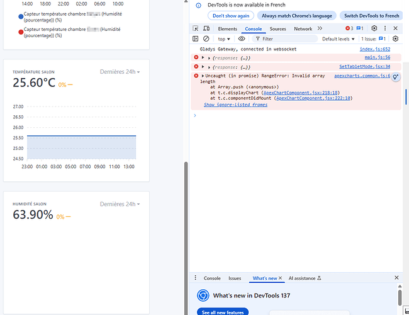
Task: Open the AI assistance drawer tab
Action: pyautogui.click(x=305, y=278)
